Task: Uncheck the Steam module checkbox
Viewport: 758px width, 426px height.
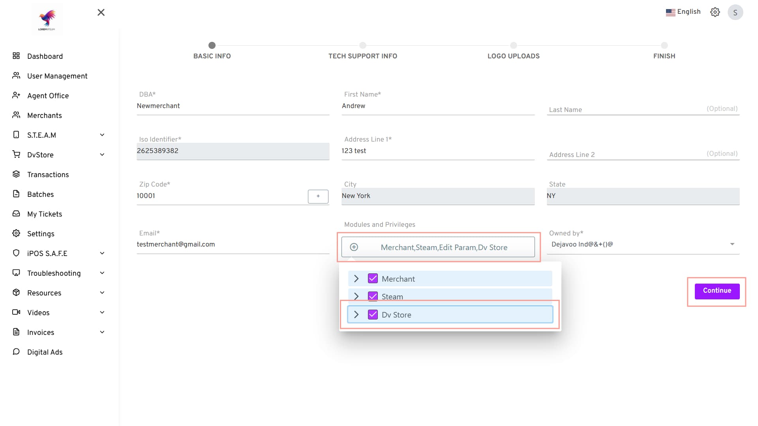Action: click(x=373, y=296)
